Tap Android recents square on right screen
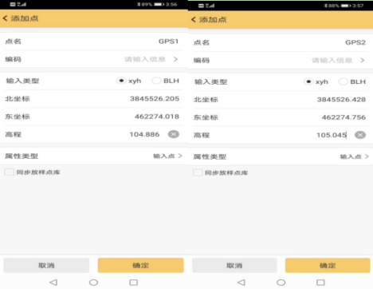 pyautogui.click(x=320, y=282)
